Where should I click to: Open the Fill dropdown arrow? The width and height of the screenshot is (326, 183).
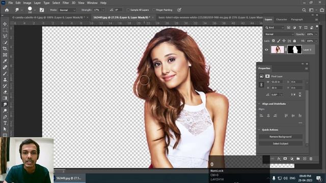316,41
